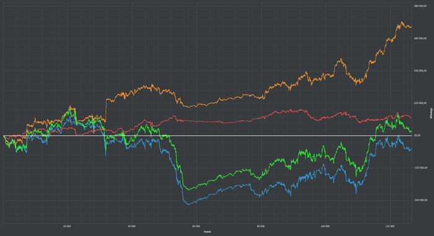
Task: Select the Winnings y-axis title
Action: point(431,113)
